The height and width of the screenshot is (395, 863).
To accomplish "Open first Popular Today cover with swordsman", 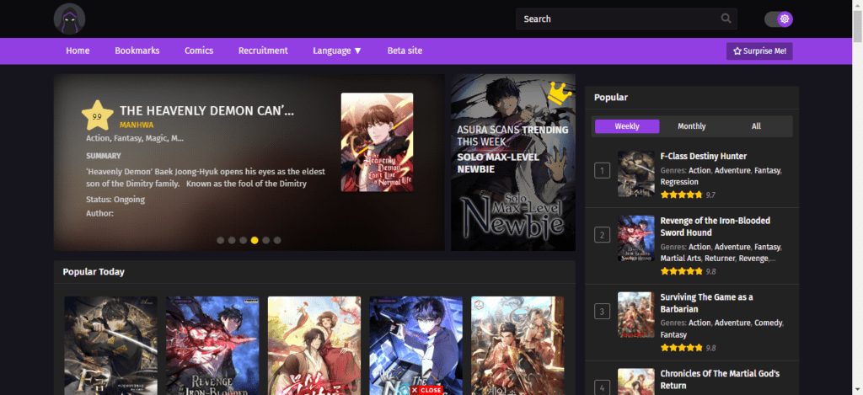I will (110, 345).
